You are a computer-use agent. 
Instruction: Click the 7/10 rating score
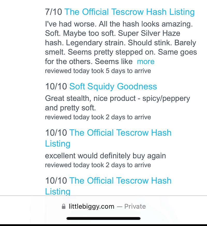point(53,12)
